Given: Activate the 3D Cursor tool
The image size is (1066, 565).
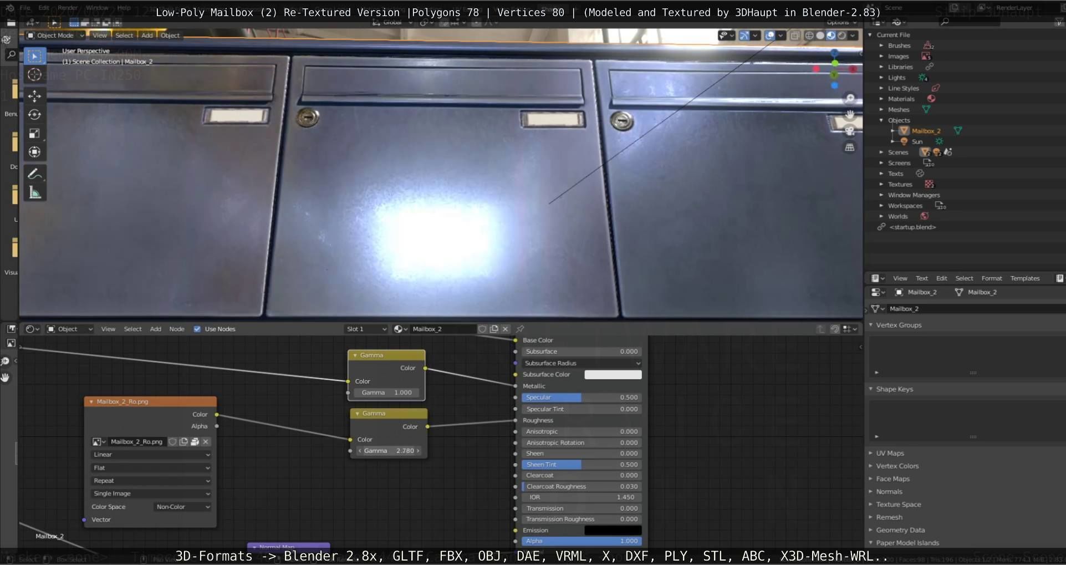Looking at the screenshot, I should click(x=34, y=75).
